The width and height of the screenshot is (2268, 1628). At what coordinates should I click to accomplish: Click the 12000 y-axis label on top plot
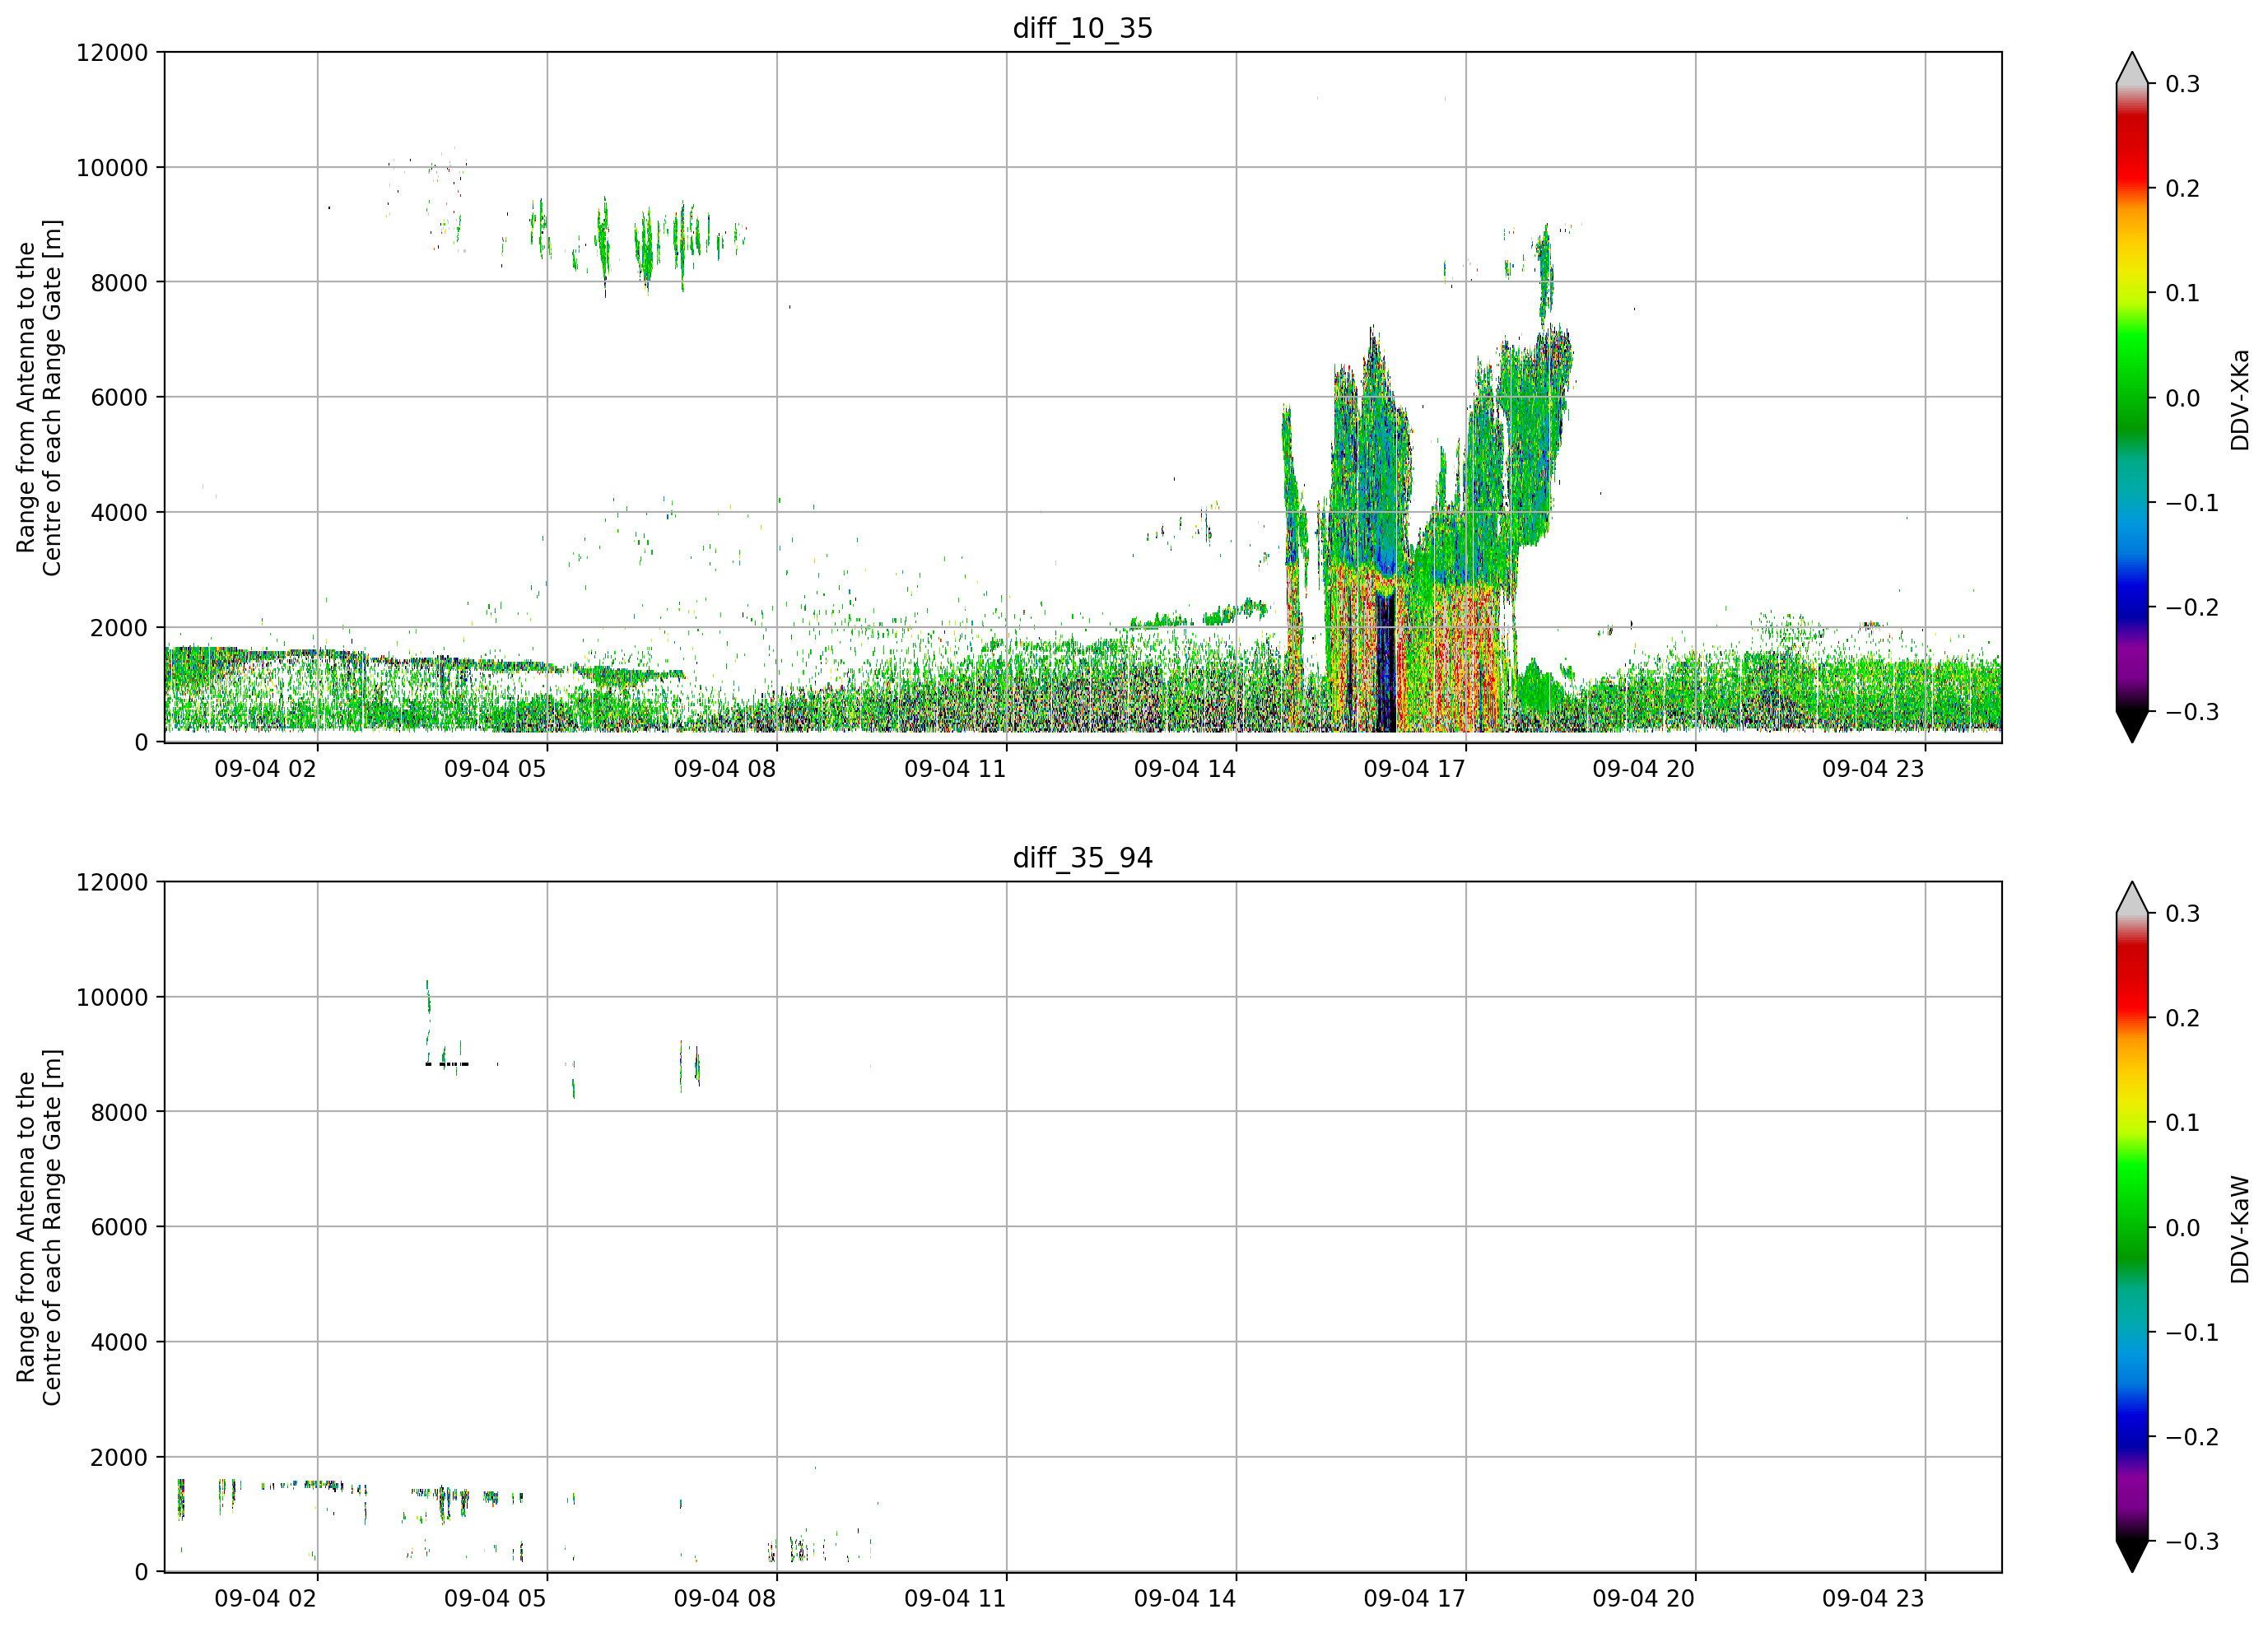[112, 53]
